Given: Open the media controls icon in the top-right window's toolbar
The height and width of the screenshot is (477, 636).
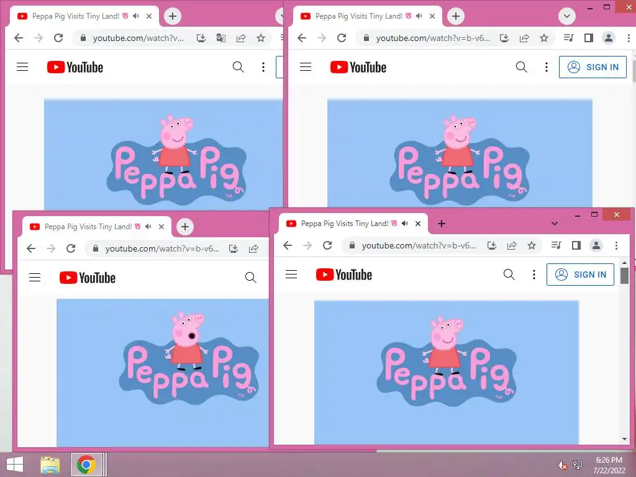Looking at the screenshot, I should 569,38.
